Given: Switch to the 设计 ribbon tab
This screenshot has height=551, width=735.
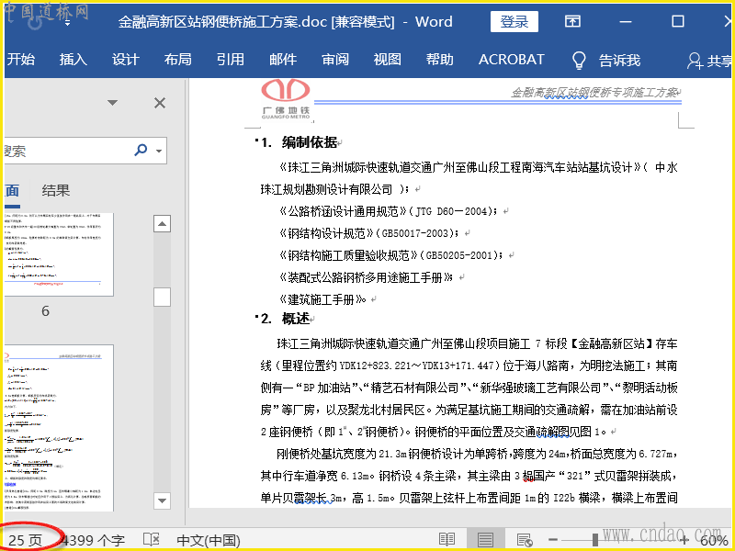Looking at the screenshot, I should pyautogui.click(x=125, y=60).
